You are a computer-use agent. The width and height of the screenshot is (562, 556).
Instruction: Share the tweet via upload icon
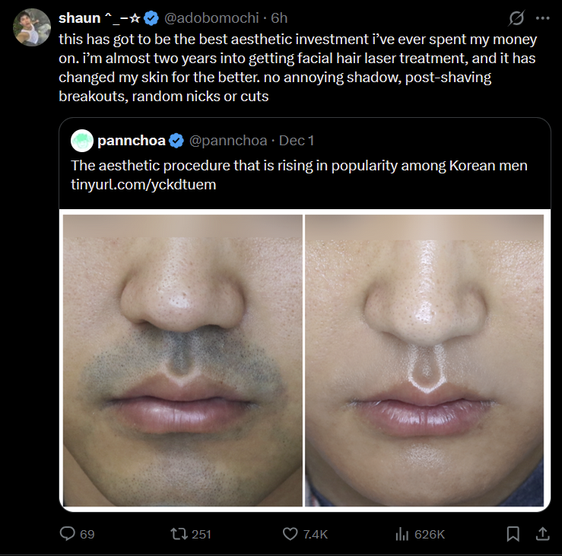[x=542, y=534]
